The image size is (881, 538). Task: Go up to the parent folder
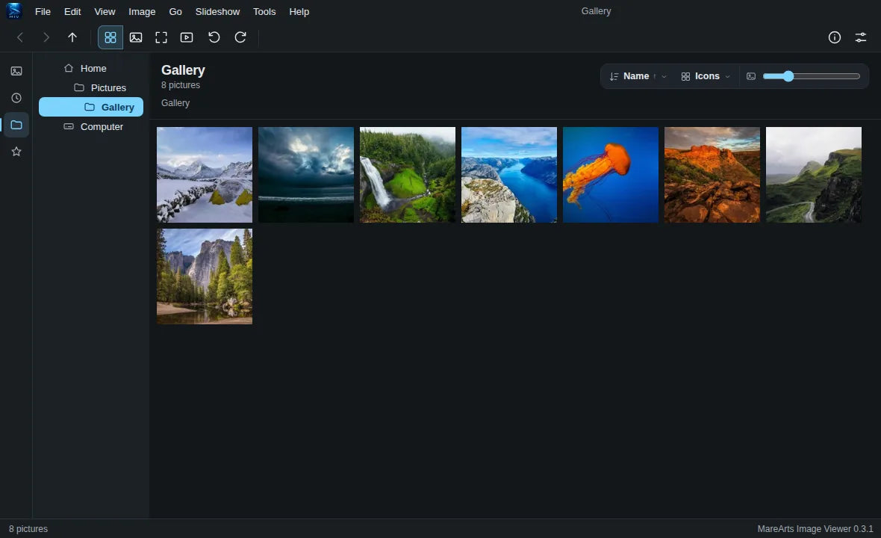pyautogui.click(x=72, y=37)
